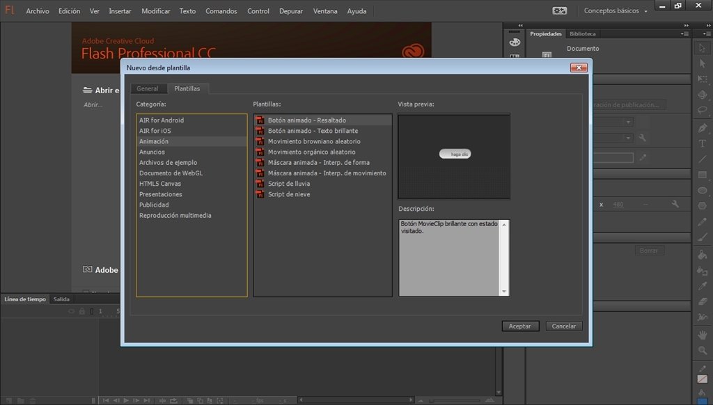Screen dimensions: 713x405
Task: Toggle lock all layers in timeline header
Action: point(81,311)
